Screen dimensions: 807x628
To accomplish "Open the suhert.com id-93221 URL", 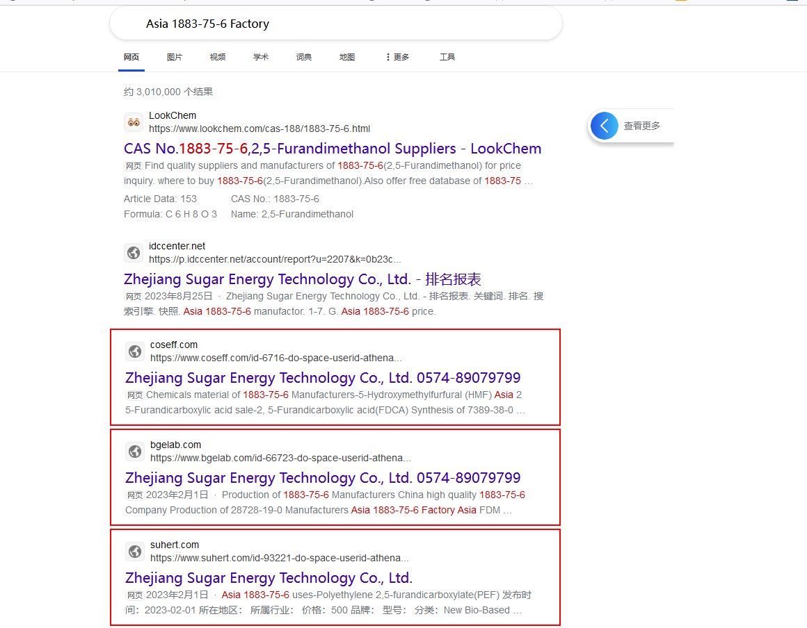I will (280, 558).
